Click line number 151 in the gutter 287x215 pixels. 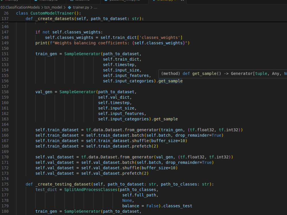[x=5, y=54]
